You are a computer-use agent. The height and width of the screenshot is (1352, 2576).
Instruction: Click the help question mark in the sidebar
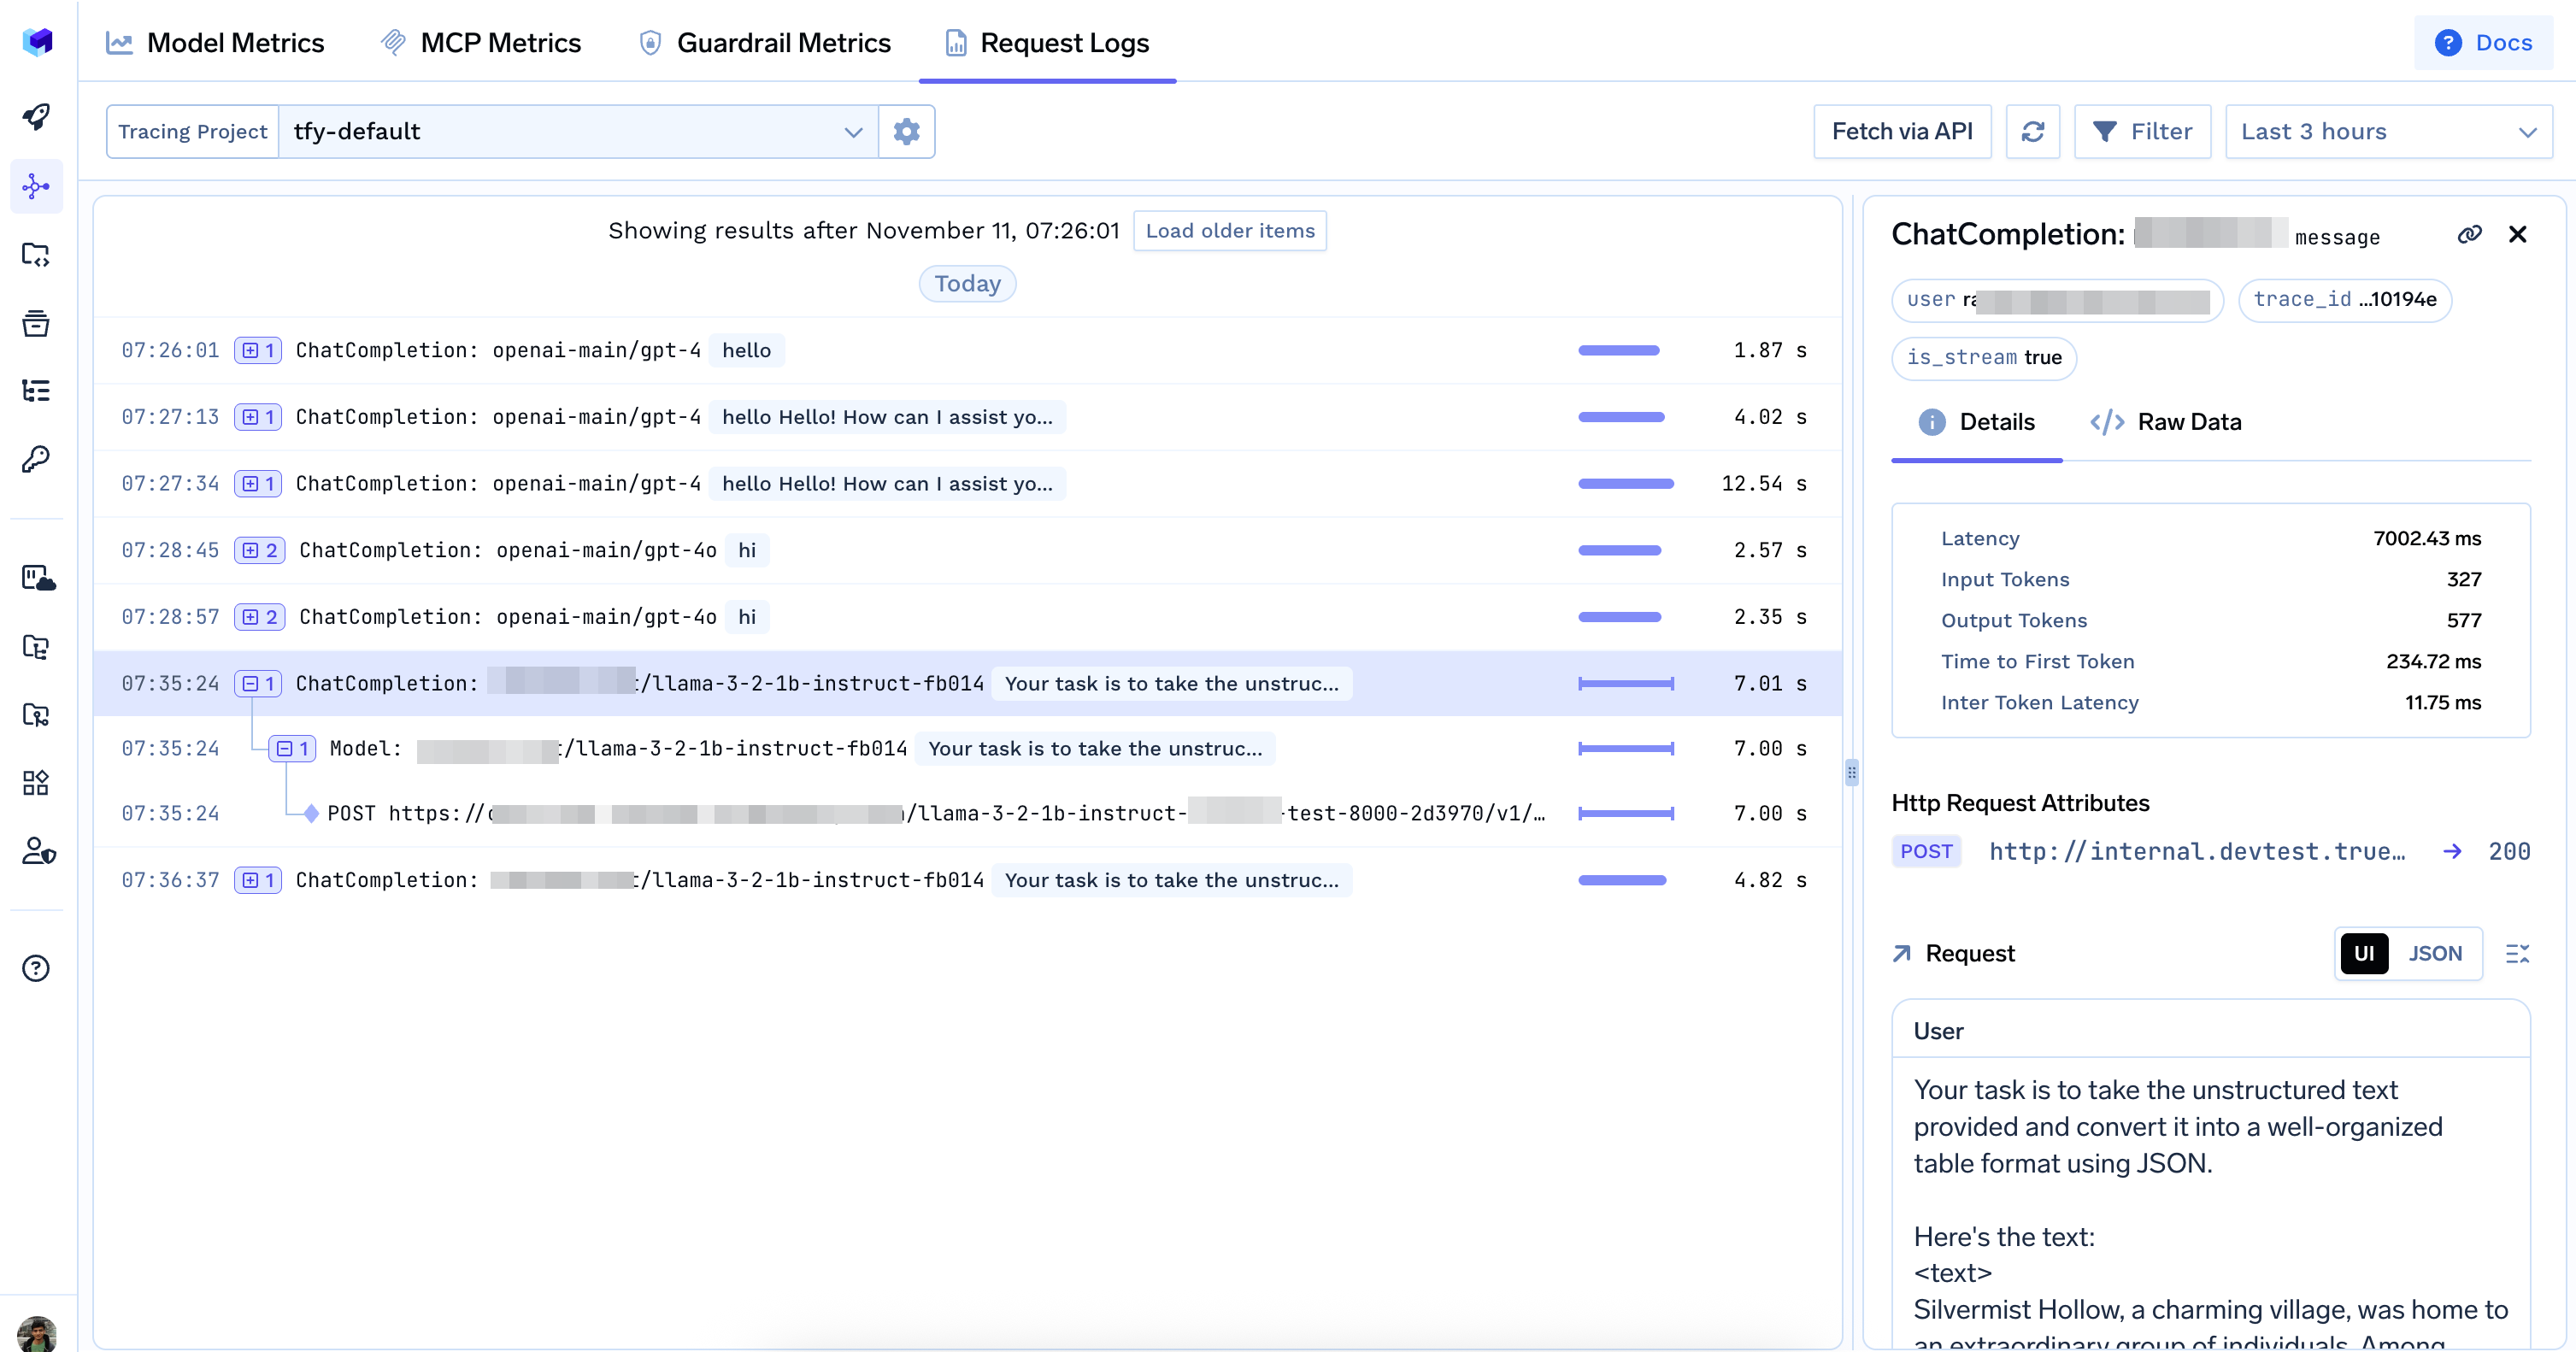(x=36, y=968)
